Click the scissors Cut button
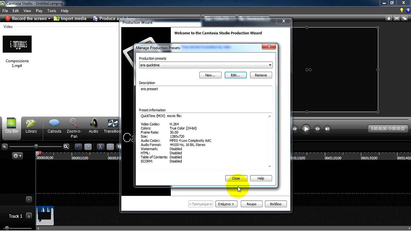 (100, 147)
